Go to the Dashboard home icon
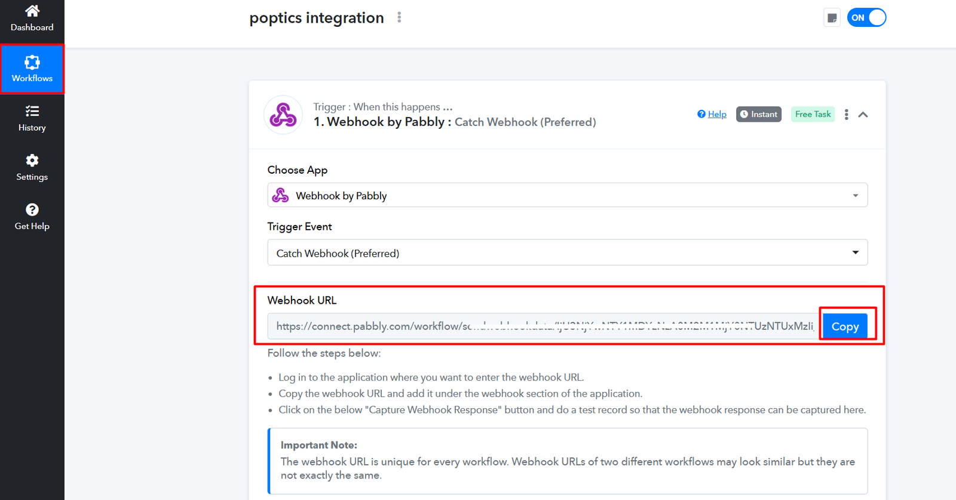 click(x=32, y=11)
